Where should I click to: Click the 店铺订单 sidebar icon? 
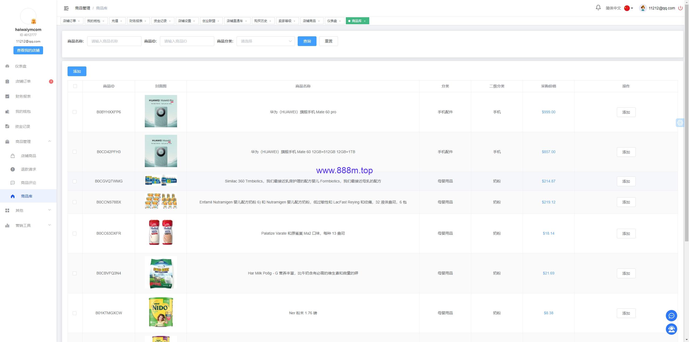pos(7,81)
